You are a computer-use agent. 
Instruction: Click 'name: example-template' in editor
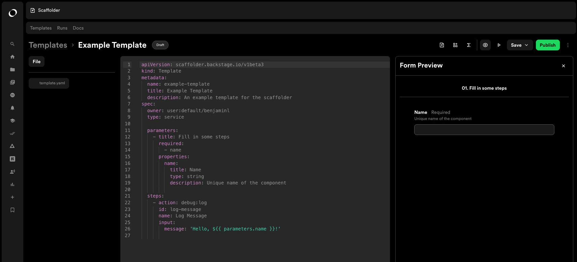[178, 84]
